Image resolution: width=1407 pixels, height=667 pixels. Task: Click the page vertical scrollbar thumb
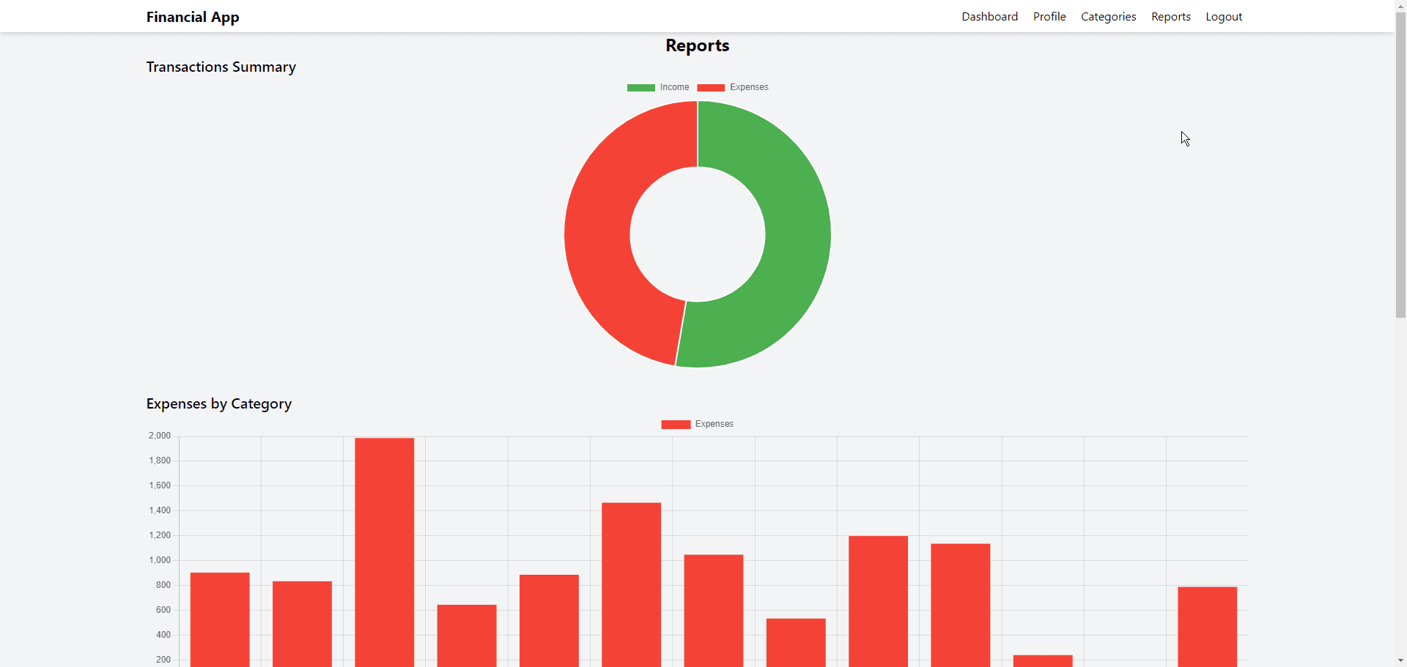(1400, 165)
